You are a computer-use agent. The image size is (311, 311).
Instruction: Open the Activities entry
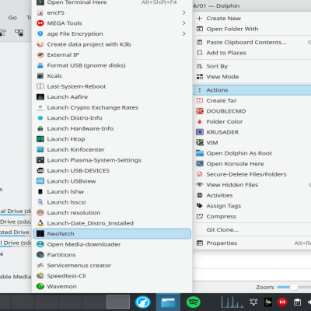click(252, 195)
